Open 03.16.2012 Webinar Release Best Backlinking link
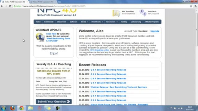 coord(119,87)
